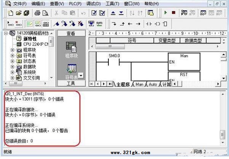Open the PLC(P) menu
229x159 pixels.
pos(75,4)
